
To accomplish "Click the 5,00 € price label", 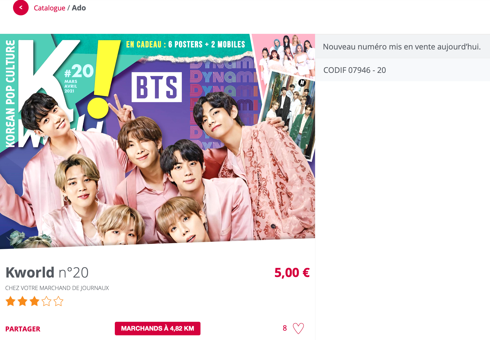I will click(x=292, y=273).
